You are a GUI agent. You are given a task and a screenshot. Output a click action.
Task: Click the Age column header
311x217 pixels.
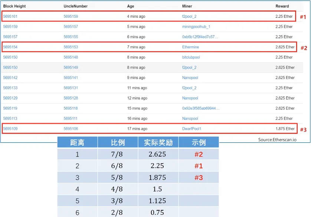131,6
